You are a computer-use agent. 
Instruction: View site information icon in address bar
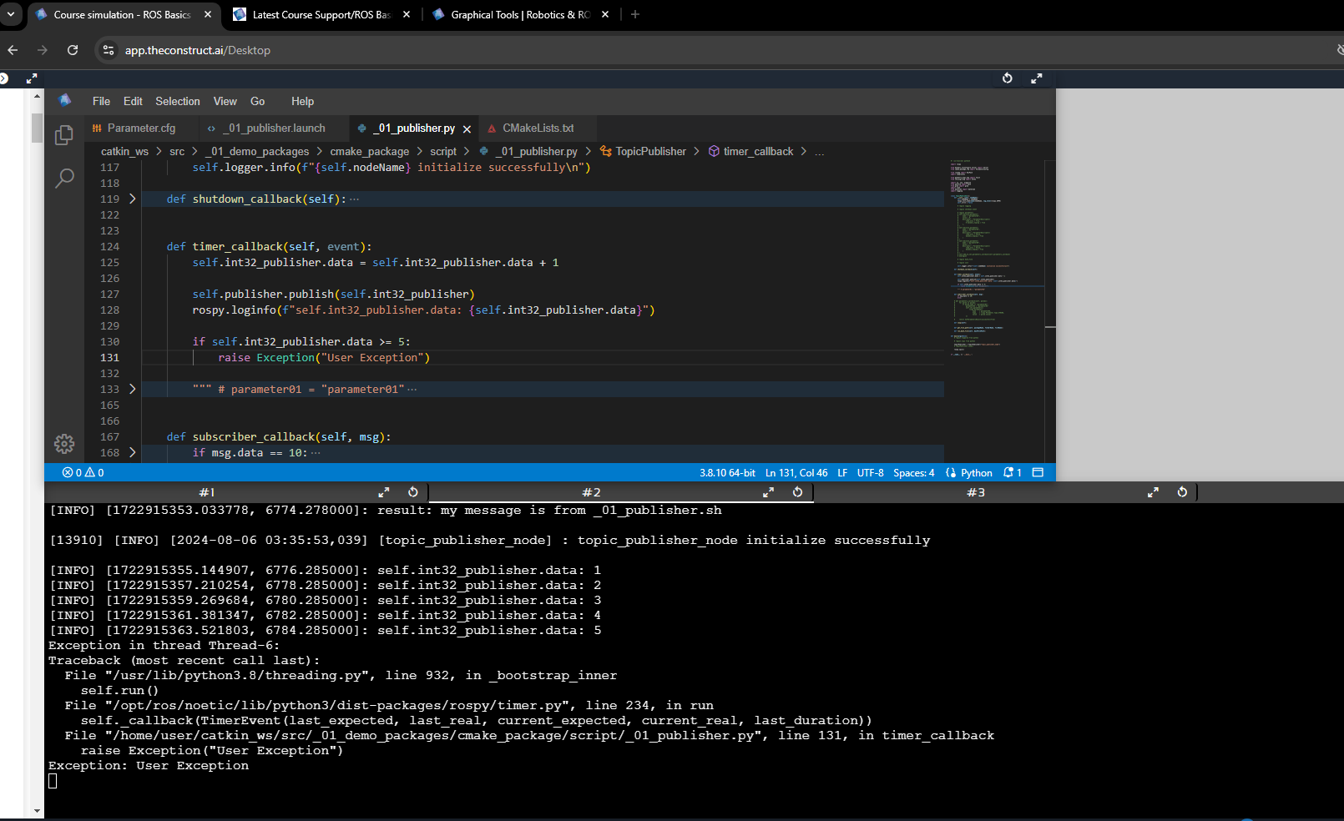[109, 50]
